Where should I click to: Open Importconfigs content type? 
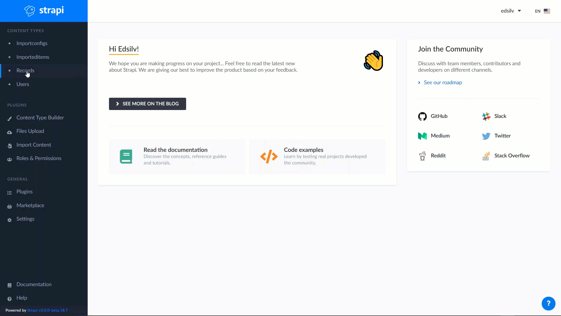pos(44,43)
